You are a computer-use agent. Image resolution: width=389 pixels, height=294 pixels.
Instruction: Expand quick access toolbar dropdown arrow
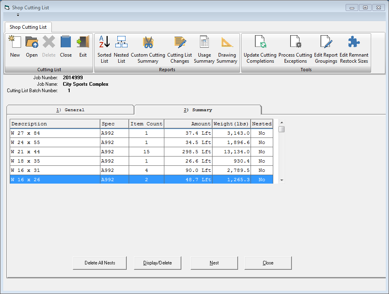(x=18, y=15)
